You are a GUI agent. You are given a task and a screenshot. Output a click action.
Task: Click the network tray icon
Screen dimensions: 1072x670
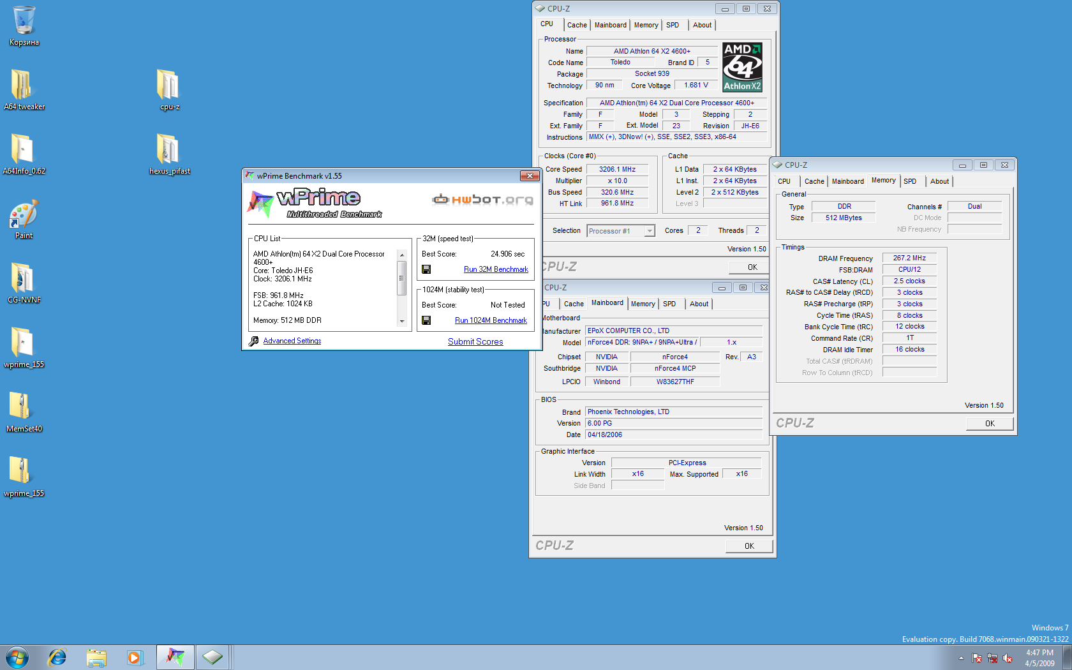click(x=992, y=658)
